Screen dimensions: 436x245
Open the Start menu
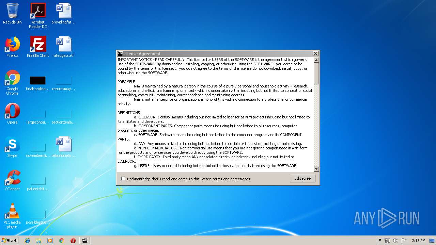click(9, 241)
